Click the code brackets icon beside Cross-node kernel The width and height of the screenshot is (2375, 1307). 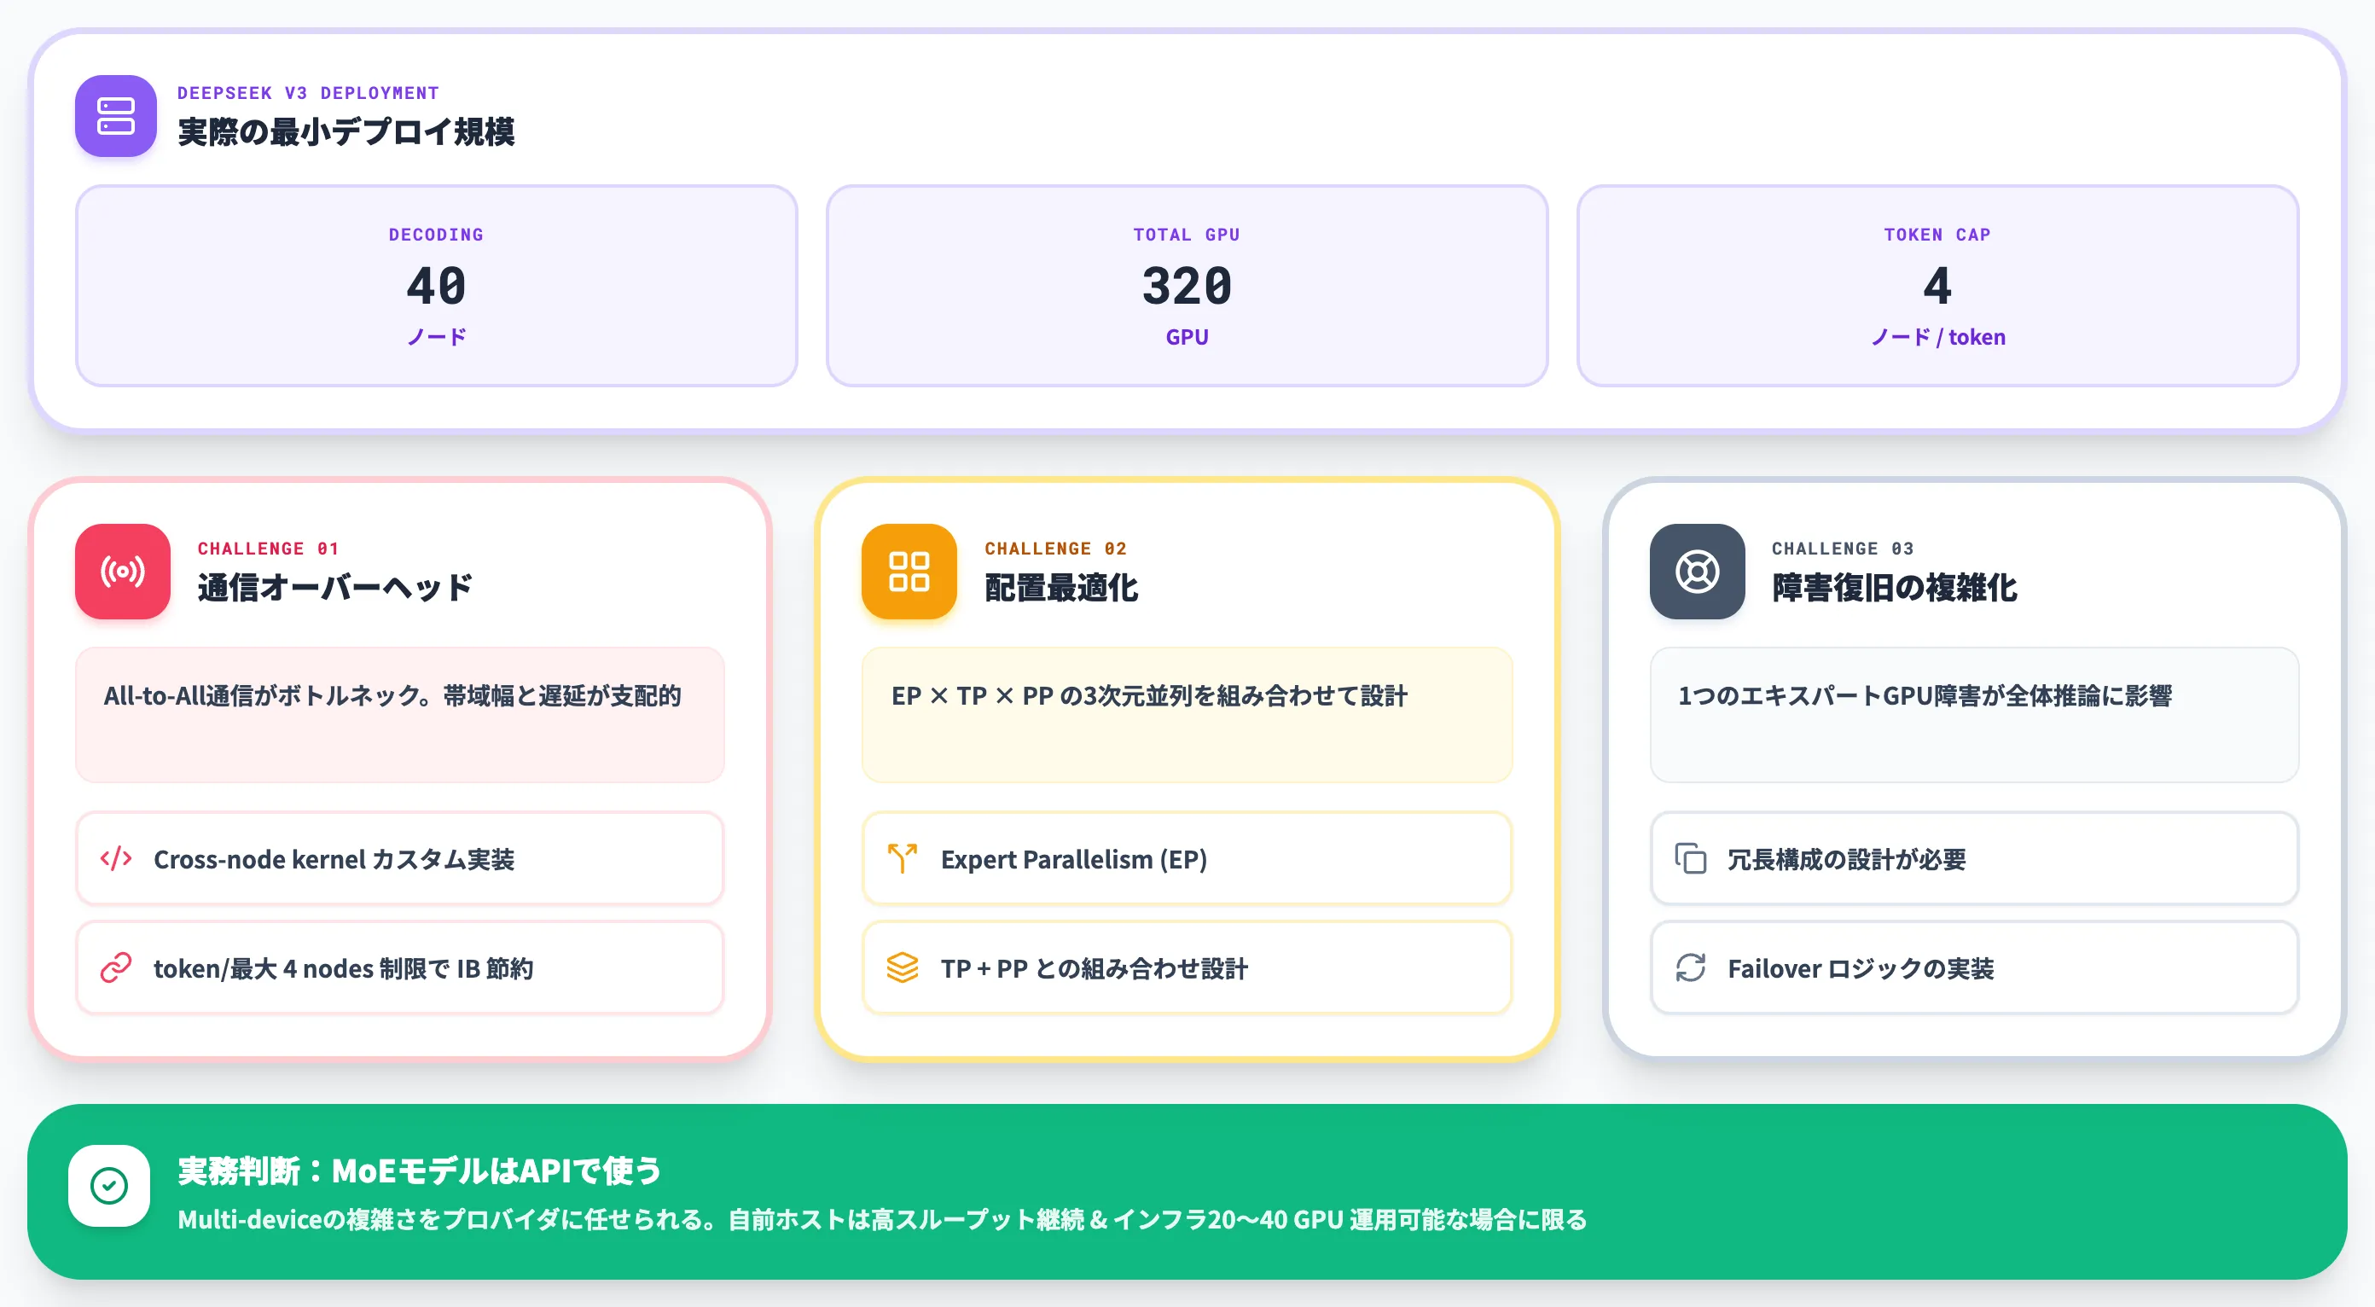tap(116, 859)
